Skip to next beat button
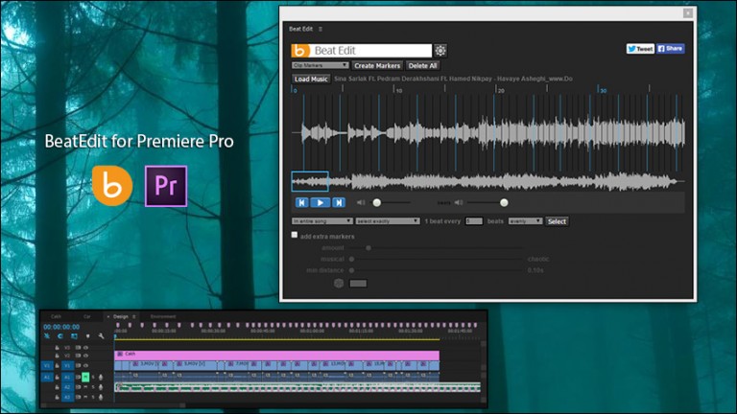The height and width of the screenshot is (414, 737). (339, 202)
